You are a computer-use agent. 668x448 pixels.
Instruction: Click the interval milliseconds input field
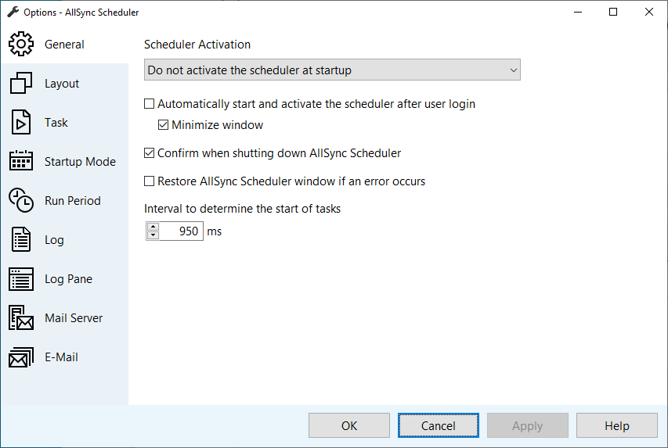(x=181, y=231)
